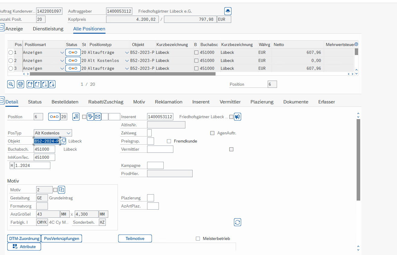Image resolution: width=397 pixels, height=255 pixels.
Task: Toggle checkbox after Friedhofsgärtner Lübeck inserent name
Action: click(x=231, y=117)
